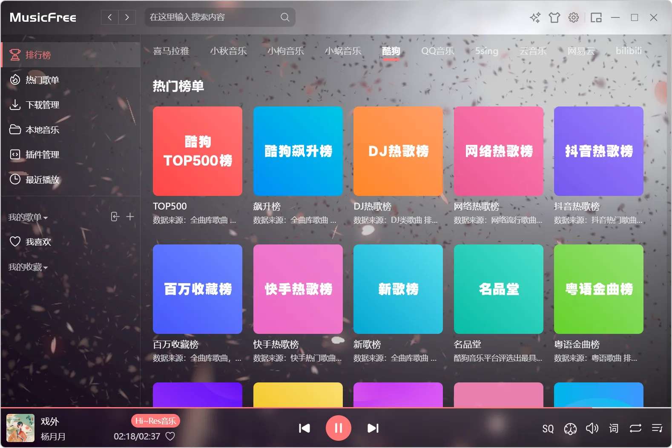Open 热门歌单 in sidebar
Viewport: 672px width, 448px height.
click(x=70, y=80)
